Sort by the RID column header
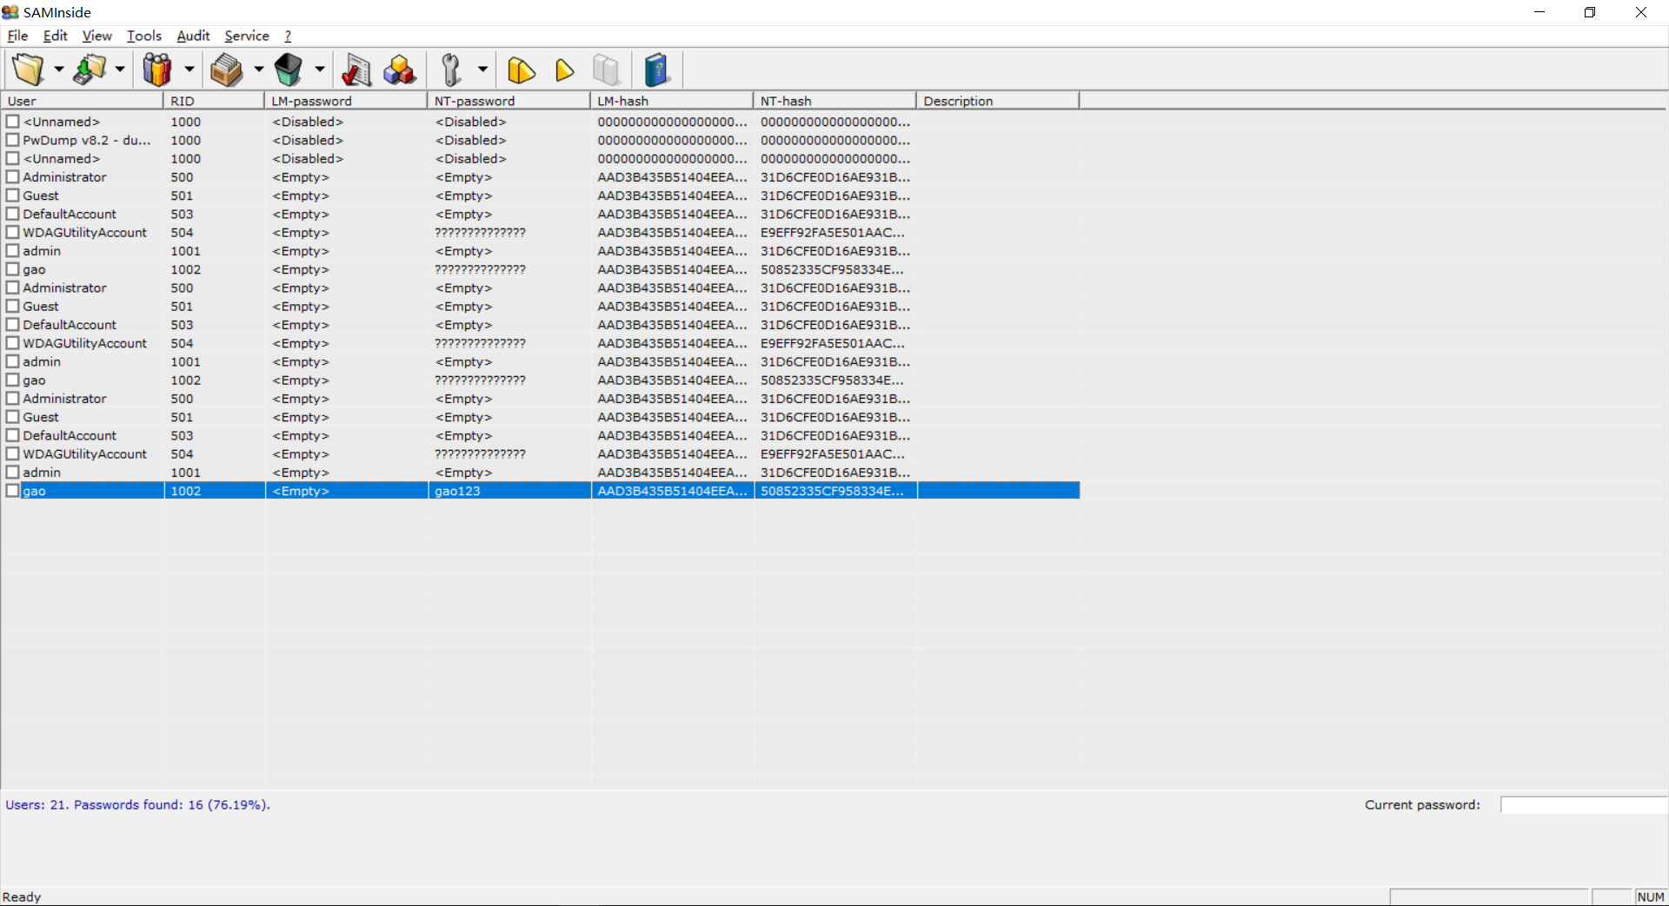Viewport: 1669px width, 906px height. pyautogui.click(x=214, y=101)
